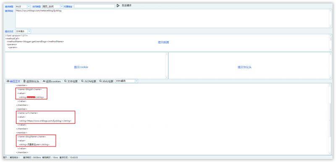Click the params opening tag line
Image resolution: width=336 pixels, height=162 pixels.
point(12,44)
